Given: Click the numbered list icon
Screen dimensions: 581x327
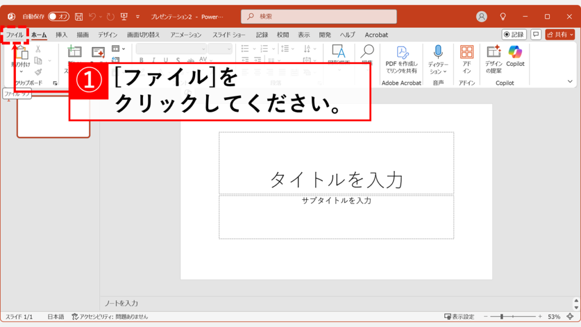Looking at the screenshot, I should pos(264,49).
